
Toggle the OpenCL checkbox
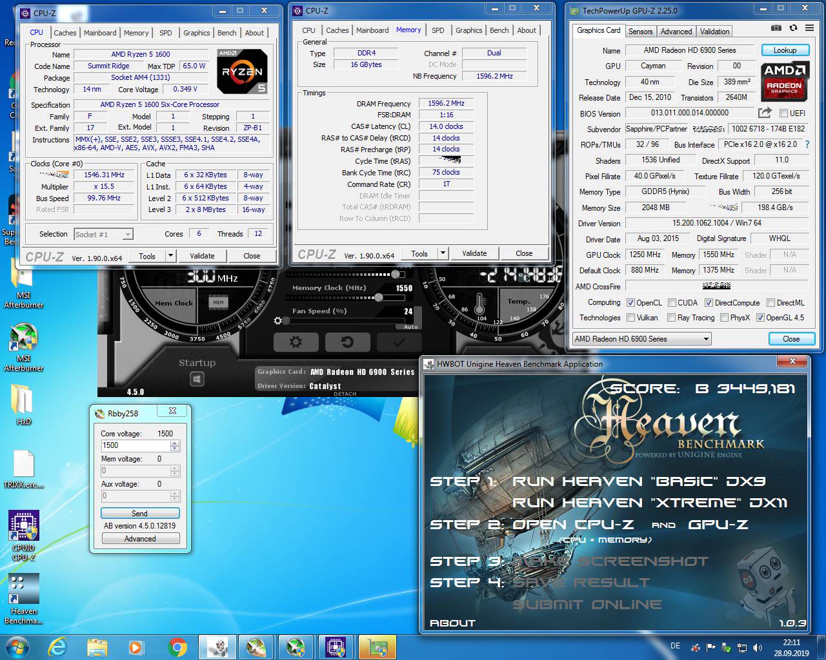(x=630, y=302)
